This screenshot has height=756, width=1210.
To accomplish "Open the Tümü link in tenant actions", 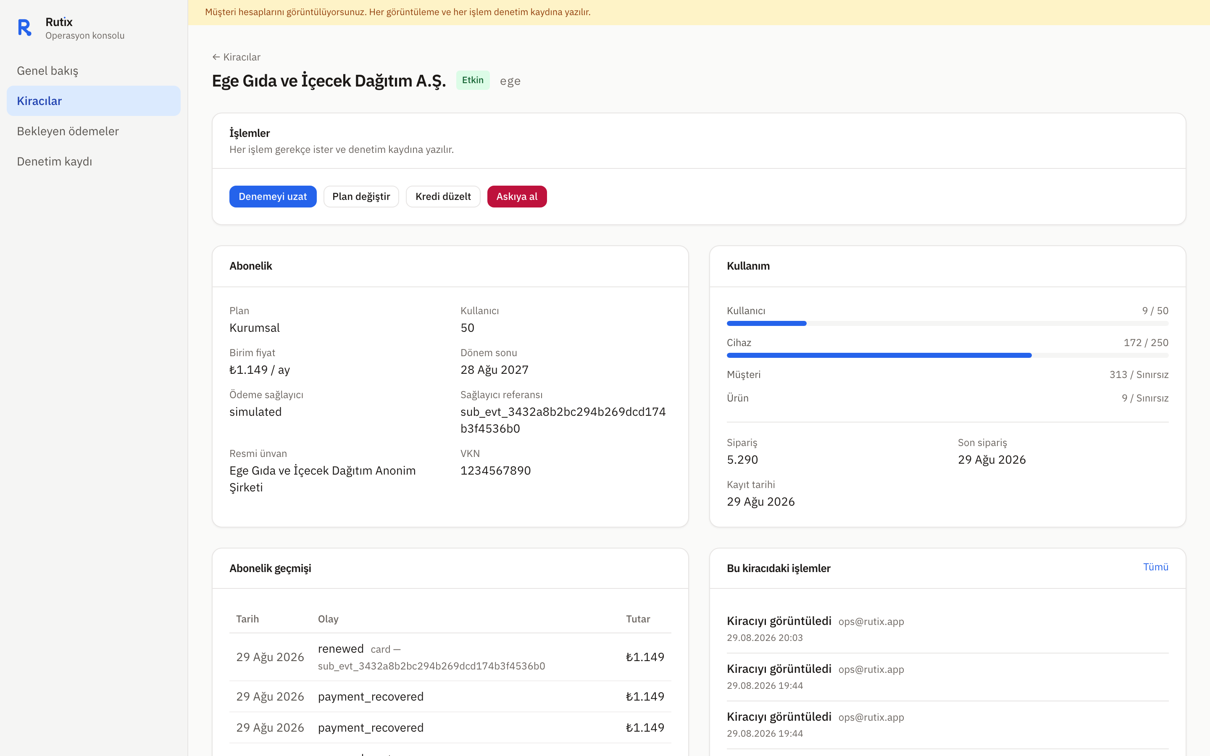I will (x=1155, y=567).
